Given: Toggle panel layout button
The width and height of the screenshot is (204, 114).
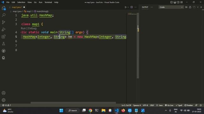Looking at the screenshot, I should 175,2.
